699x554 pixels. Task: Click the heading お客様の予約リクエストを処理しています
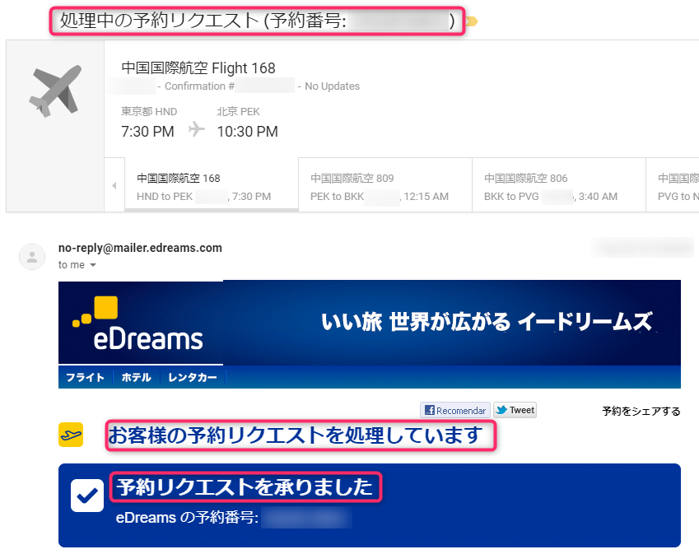click(295, 435)
